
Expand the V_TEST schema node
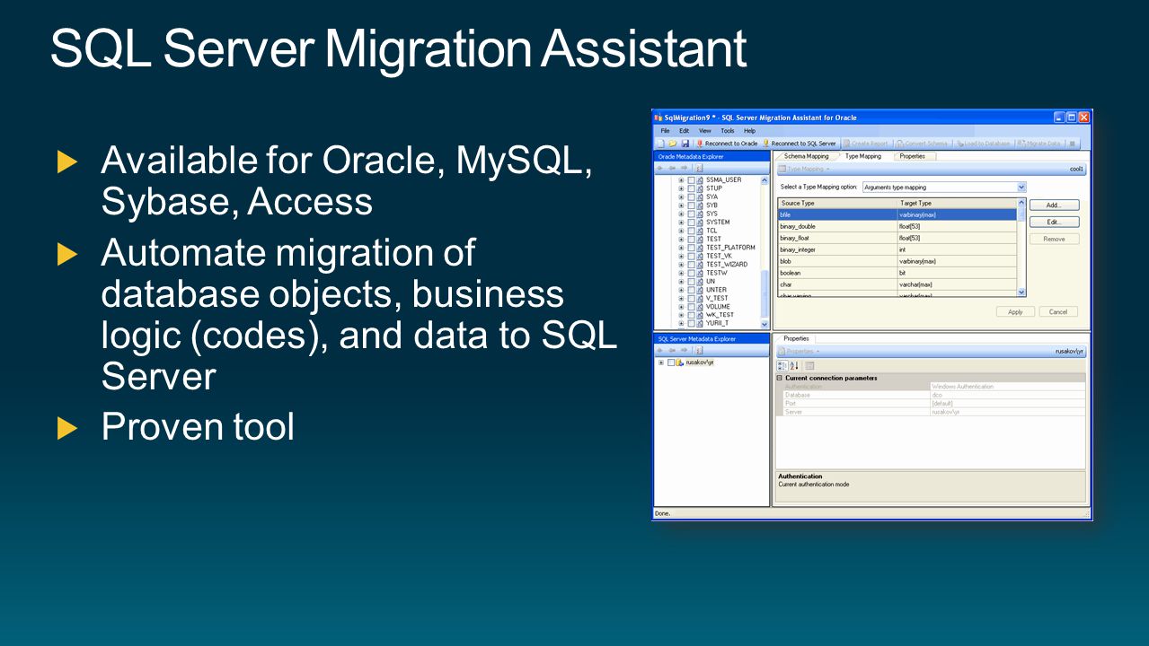coord(681,299)
